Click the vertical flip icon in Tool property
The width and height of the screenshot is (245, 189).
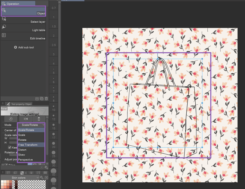(39, 119)
